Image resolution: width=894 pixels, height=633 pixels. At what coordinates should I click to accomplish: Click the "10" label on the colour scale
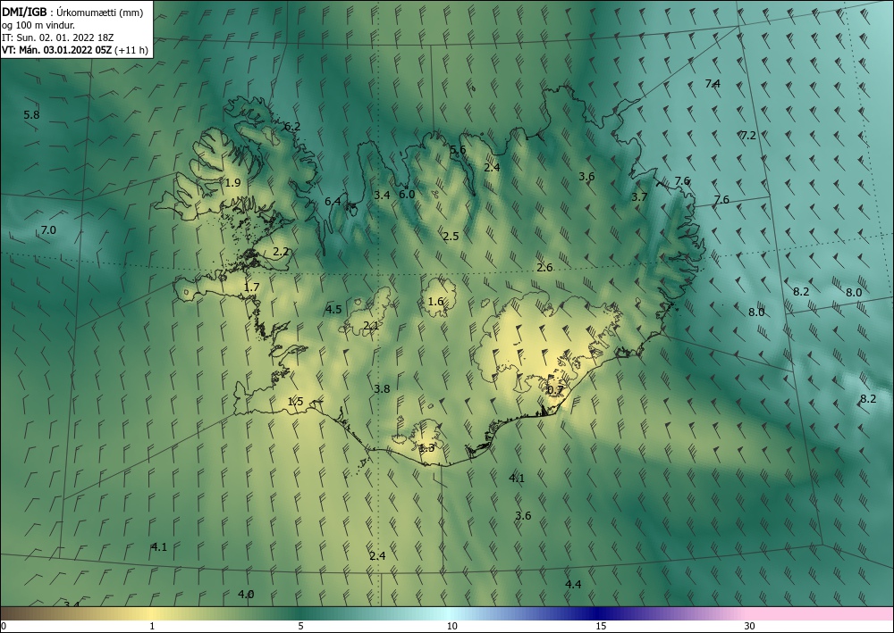[x=452, y=626]
